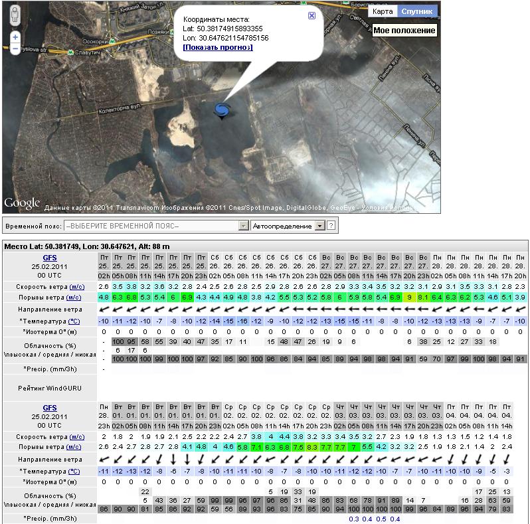Viewport: 530px width, 524px height.
Task: Zoom in on the map with plus button
Action: click(15, 38)
